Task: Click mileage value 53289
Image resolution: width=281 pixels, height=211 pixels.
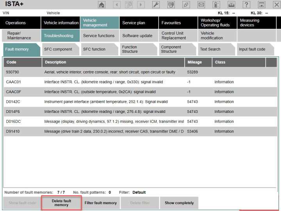Action: click(192, 72)
